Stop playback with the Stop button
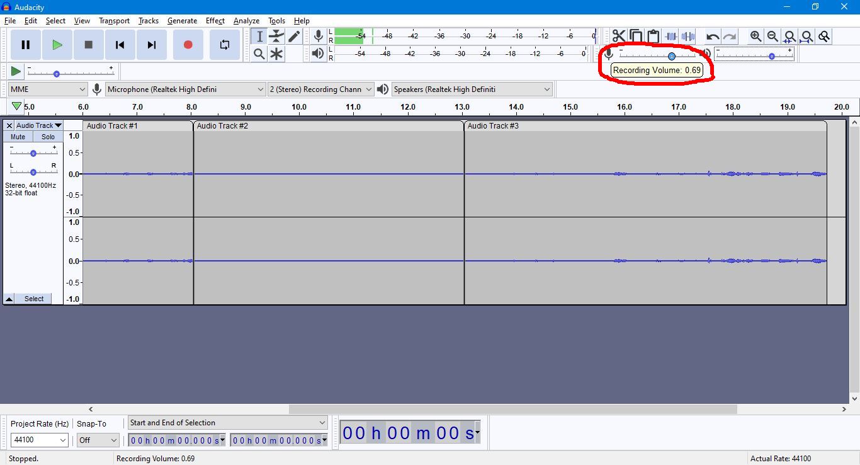 [x=89, y=45]
